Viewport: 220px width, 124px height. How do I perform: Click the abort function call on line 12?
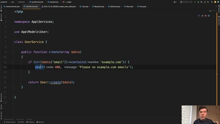39,67
